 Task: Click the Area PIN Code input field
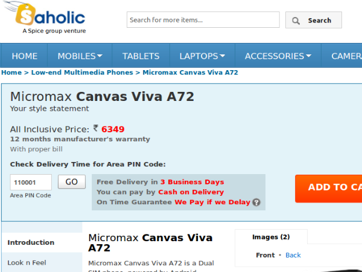coord(31,182)
